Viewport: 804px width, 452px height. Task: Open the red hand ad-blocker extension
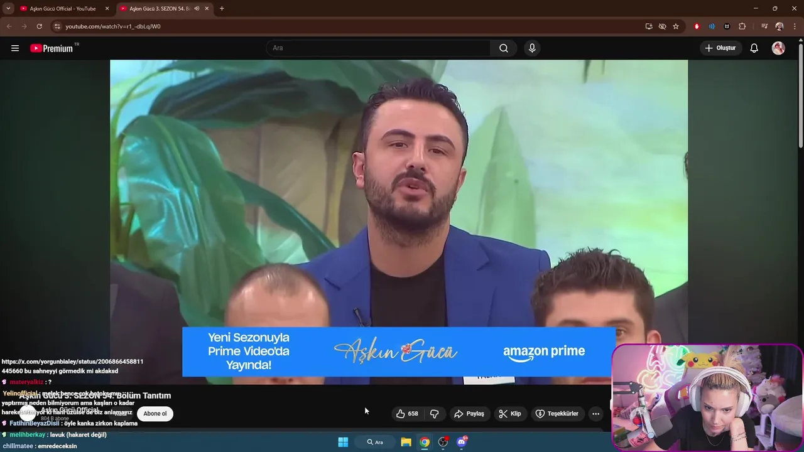click(697, 26)
